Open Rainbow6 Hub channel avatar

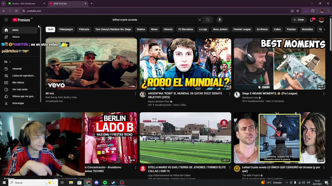click(237, 95)
